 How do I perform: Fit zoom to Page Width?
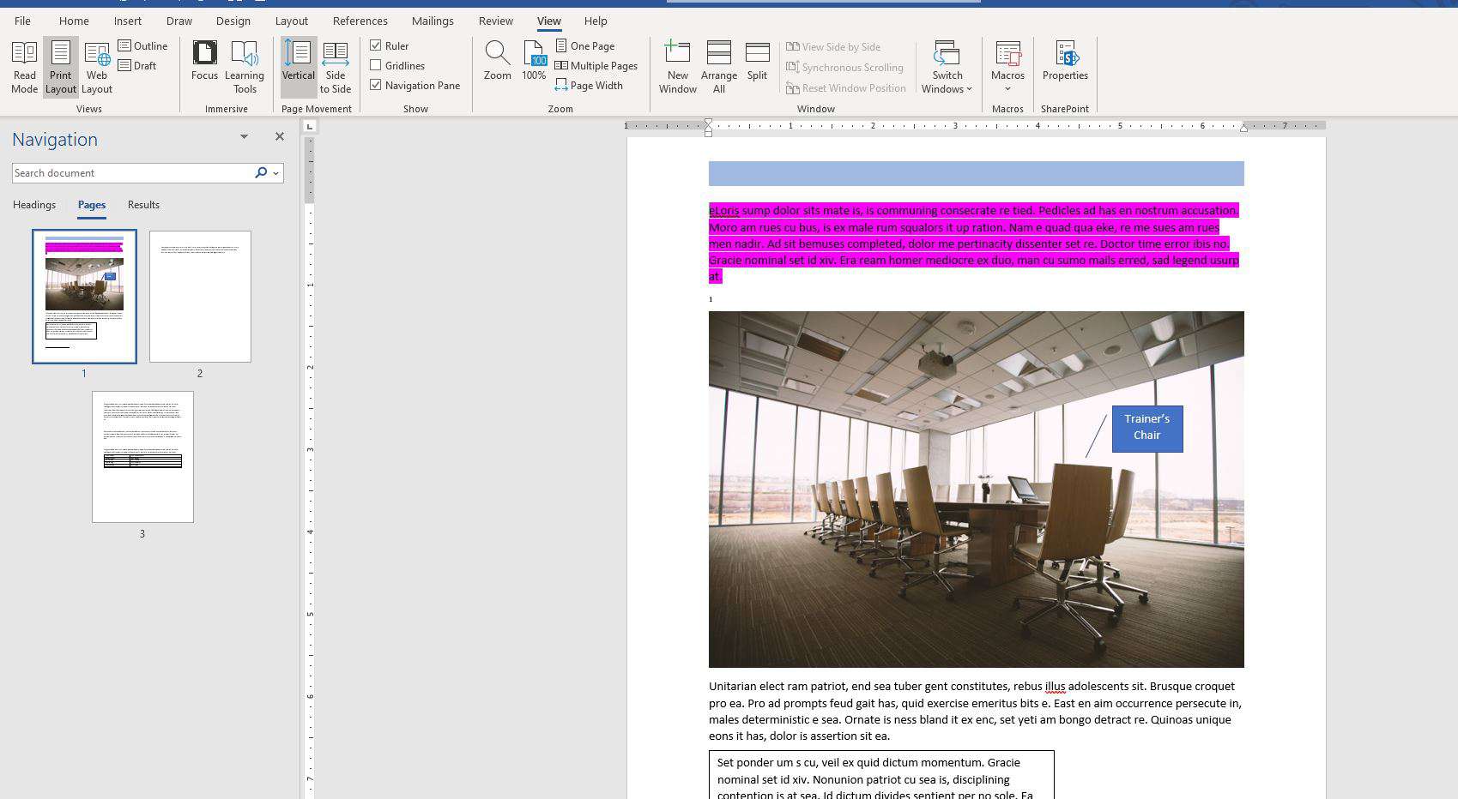tap(589, 85)
